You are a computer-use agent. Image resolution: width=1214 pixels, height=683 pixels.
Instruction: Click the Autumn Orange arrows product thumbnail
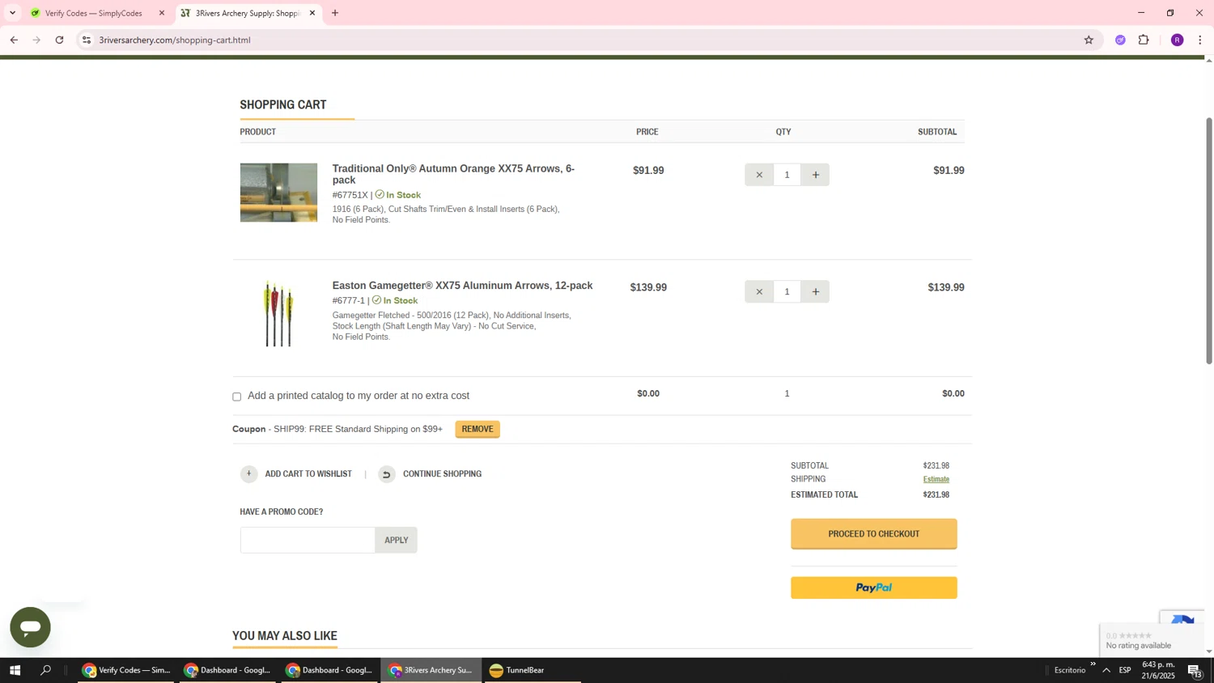point(278,193)
